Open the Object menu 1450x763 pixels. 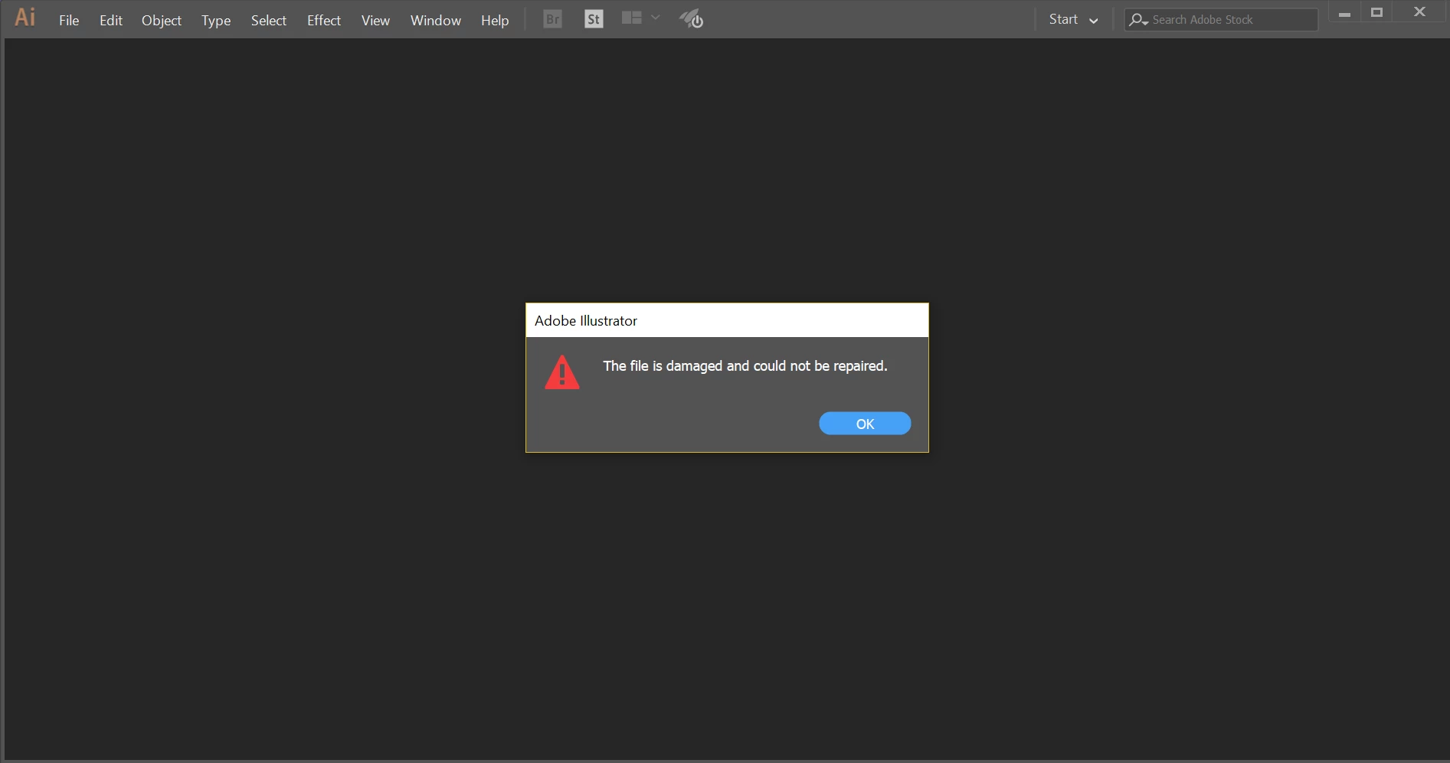162,21
